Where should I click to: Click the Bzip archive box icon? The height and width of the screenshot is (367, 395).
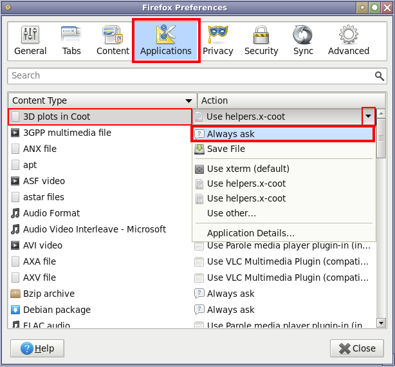(x=15, y=294)
